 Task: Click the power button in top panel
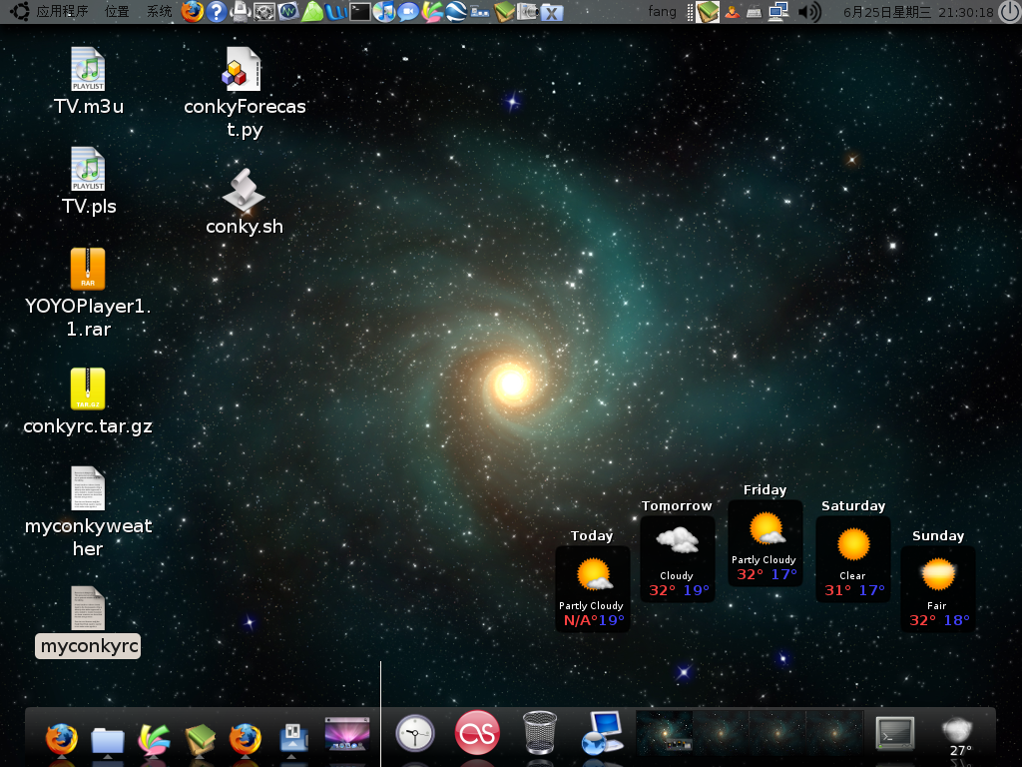click(1010, 11)
